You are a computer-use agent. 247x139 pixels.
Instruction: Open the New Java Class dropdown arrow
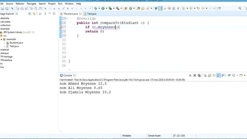[x=134, y=8]
